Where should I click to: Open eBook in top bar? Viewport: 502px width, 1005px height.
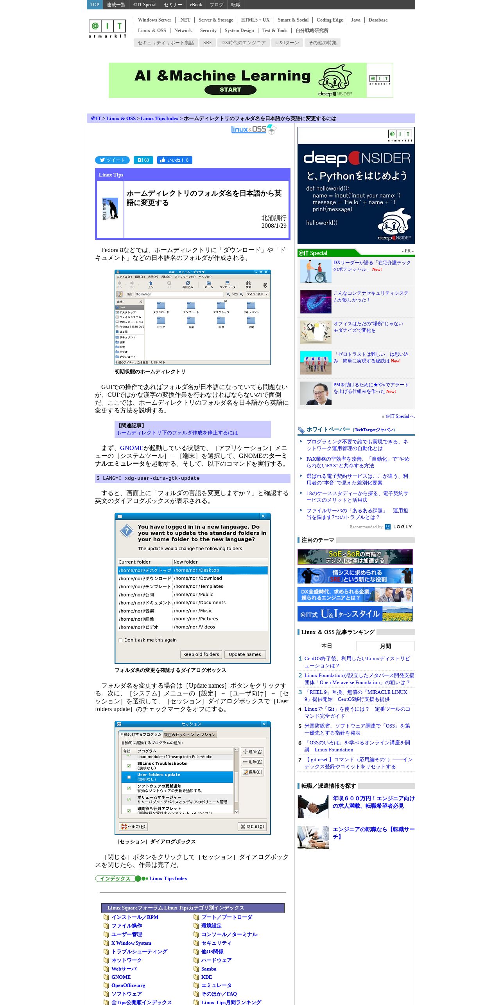pos(196,5)
